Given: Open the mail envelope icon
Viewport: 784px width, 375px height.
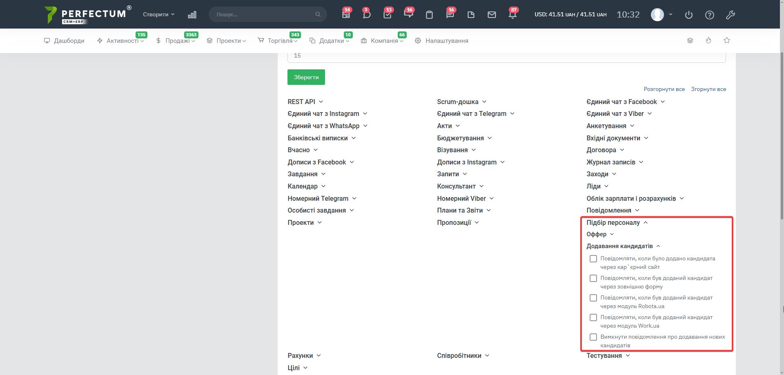Looking at the screenshot, I should click(x=492, y=15).
